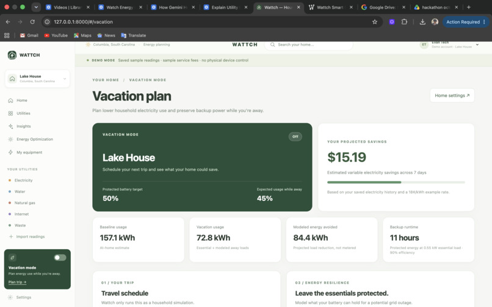Expand the account menu chevron
The image size is (492, 307).
(x=477, y=45)
